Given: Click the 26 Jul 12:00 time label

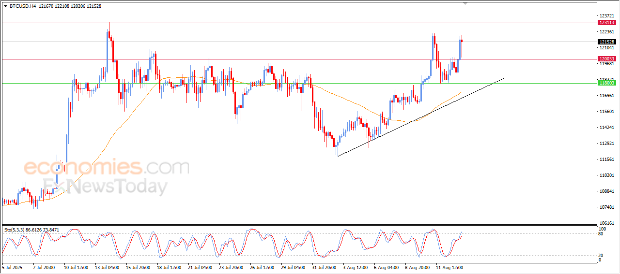Looking at the screenshot, I should (x=262, y=267).
